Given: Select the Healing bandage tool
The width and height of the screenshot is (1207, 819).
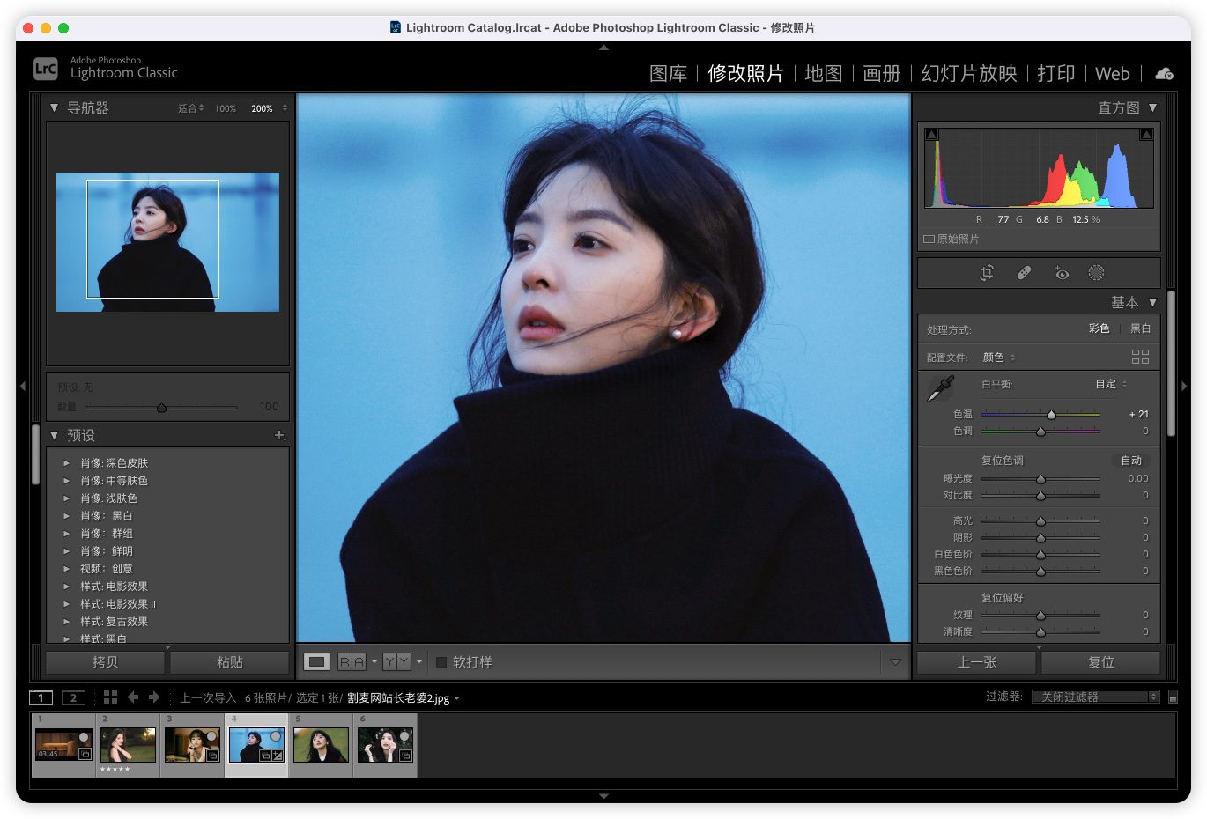Looking at the screenshot, I should click(1024, 273).
